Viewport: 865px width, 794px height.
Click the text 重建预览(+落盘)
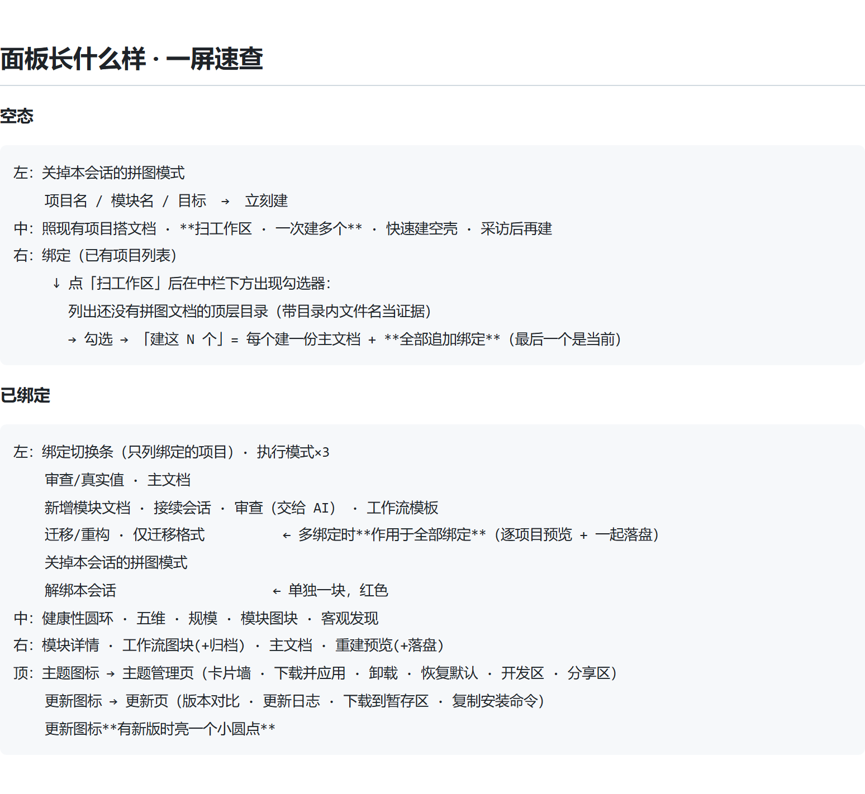pos(390,645)
